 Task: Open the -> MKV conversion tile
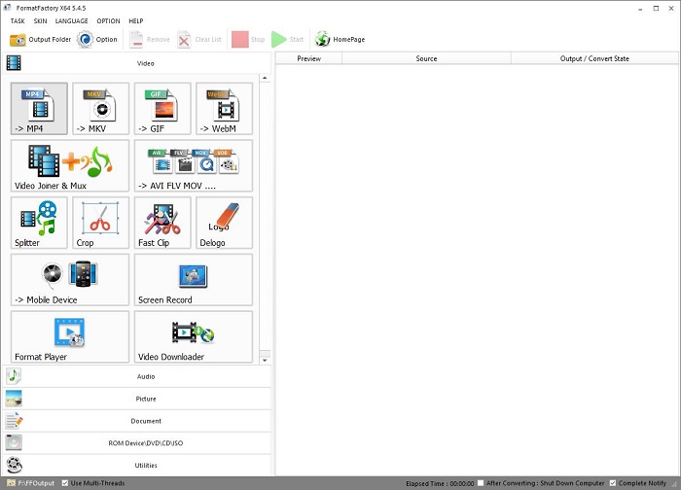(x=101, y=109)
